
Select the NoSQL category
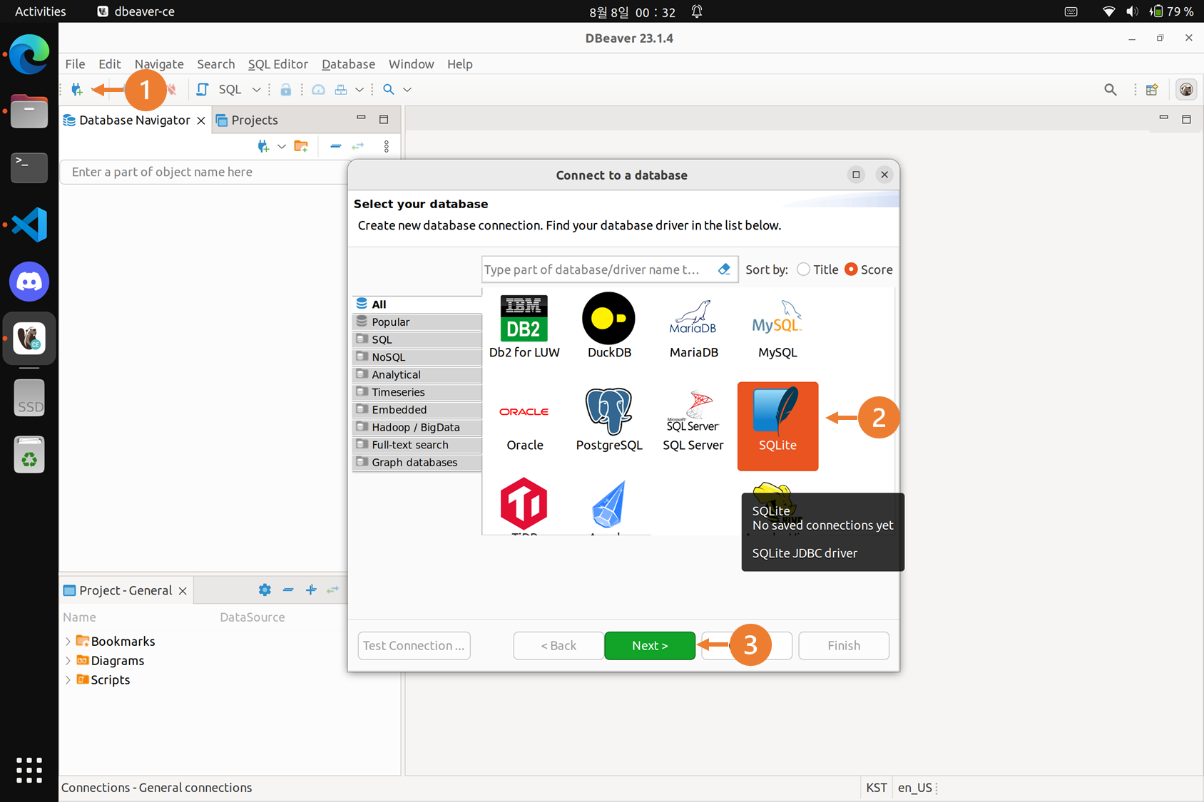pos(417,356)
